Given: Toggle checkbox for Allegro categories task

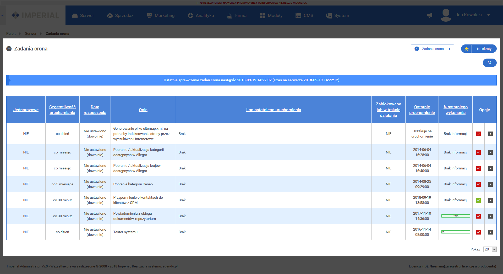Looking at the screenshot, I should coord(478,152).
